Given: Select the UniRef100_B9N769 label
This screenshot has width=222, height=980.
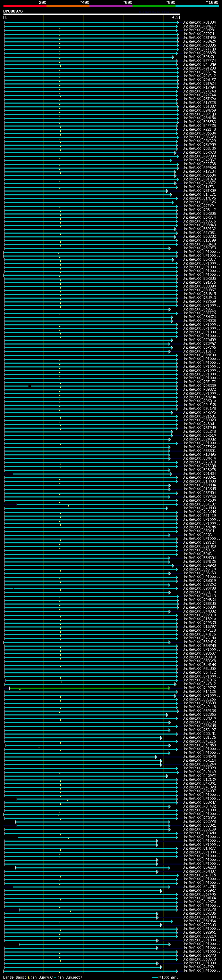Looking at the screenshot, I should tap(199, 110).
